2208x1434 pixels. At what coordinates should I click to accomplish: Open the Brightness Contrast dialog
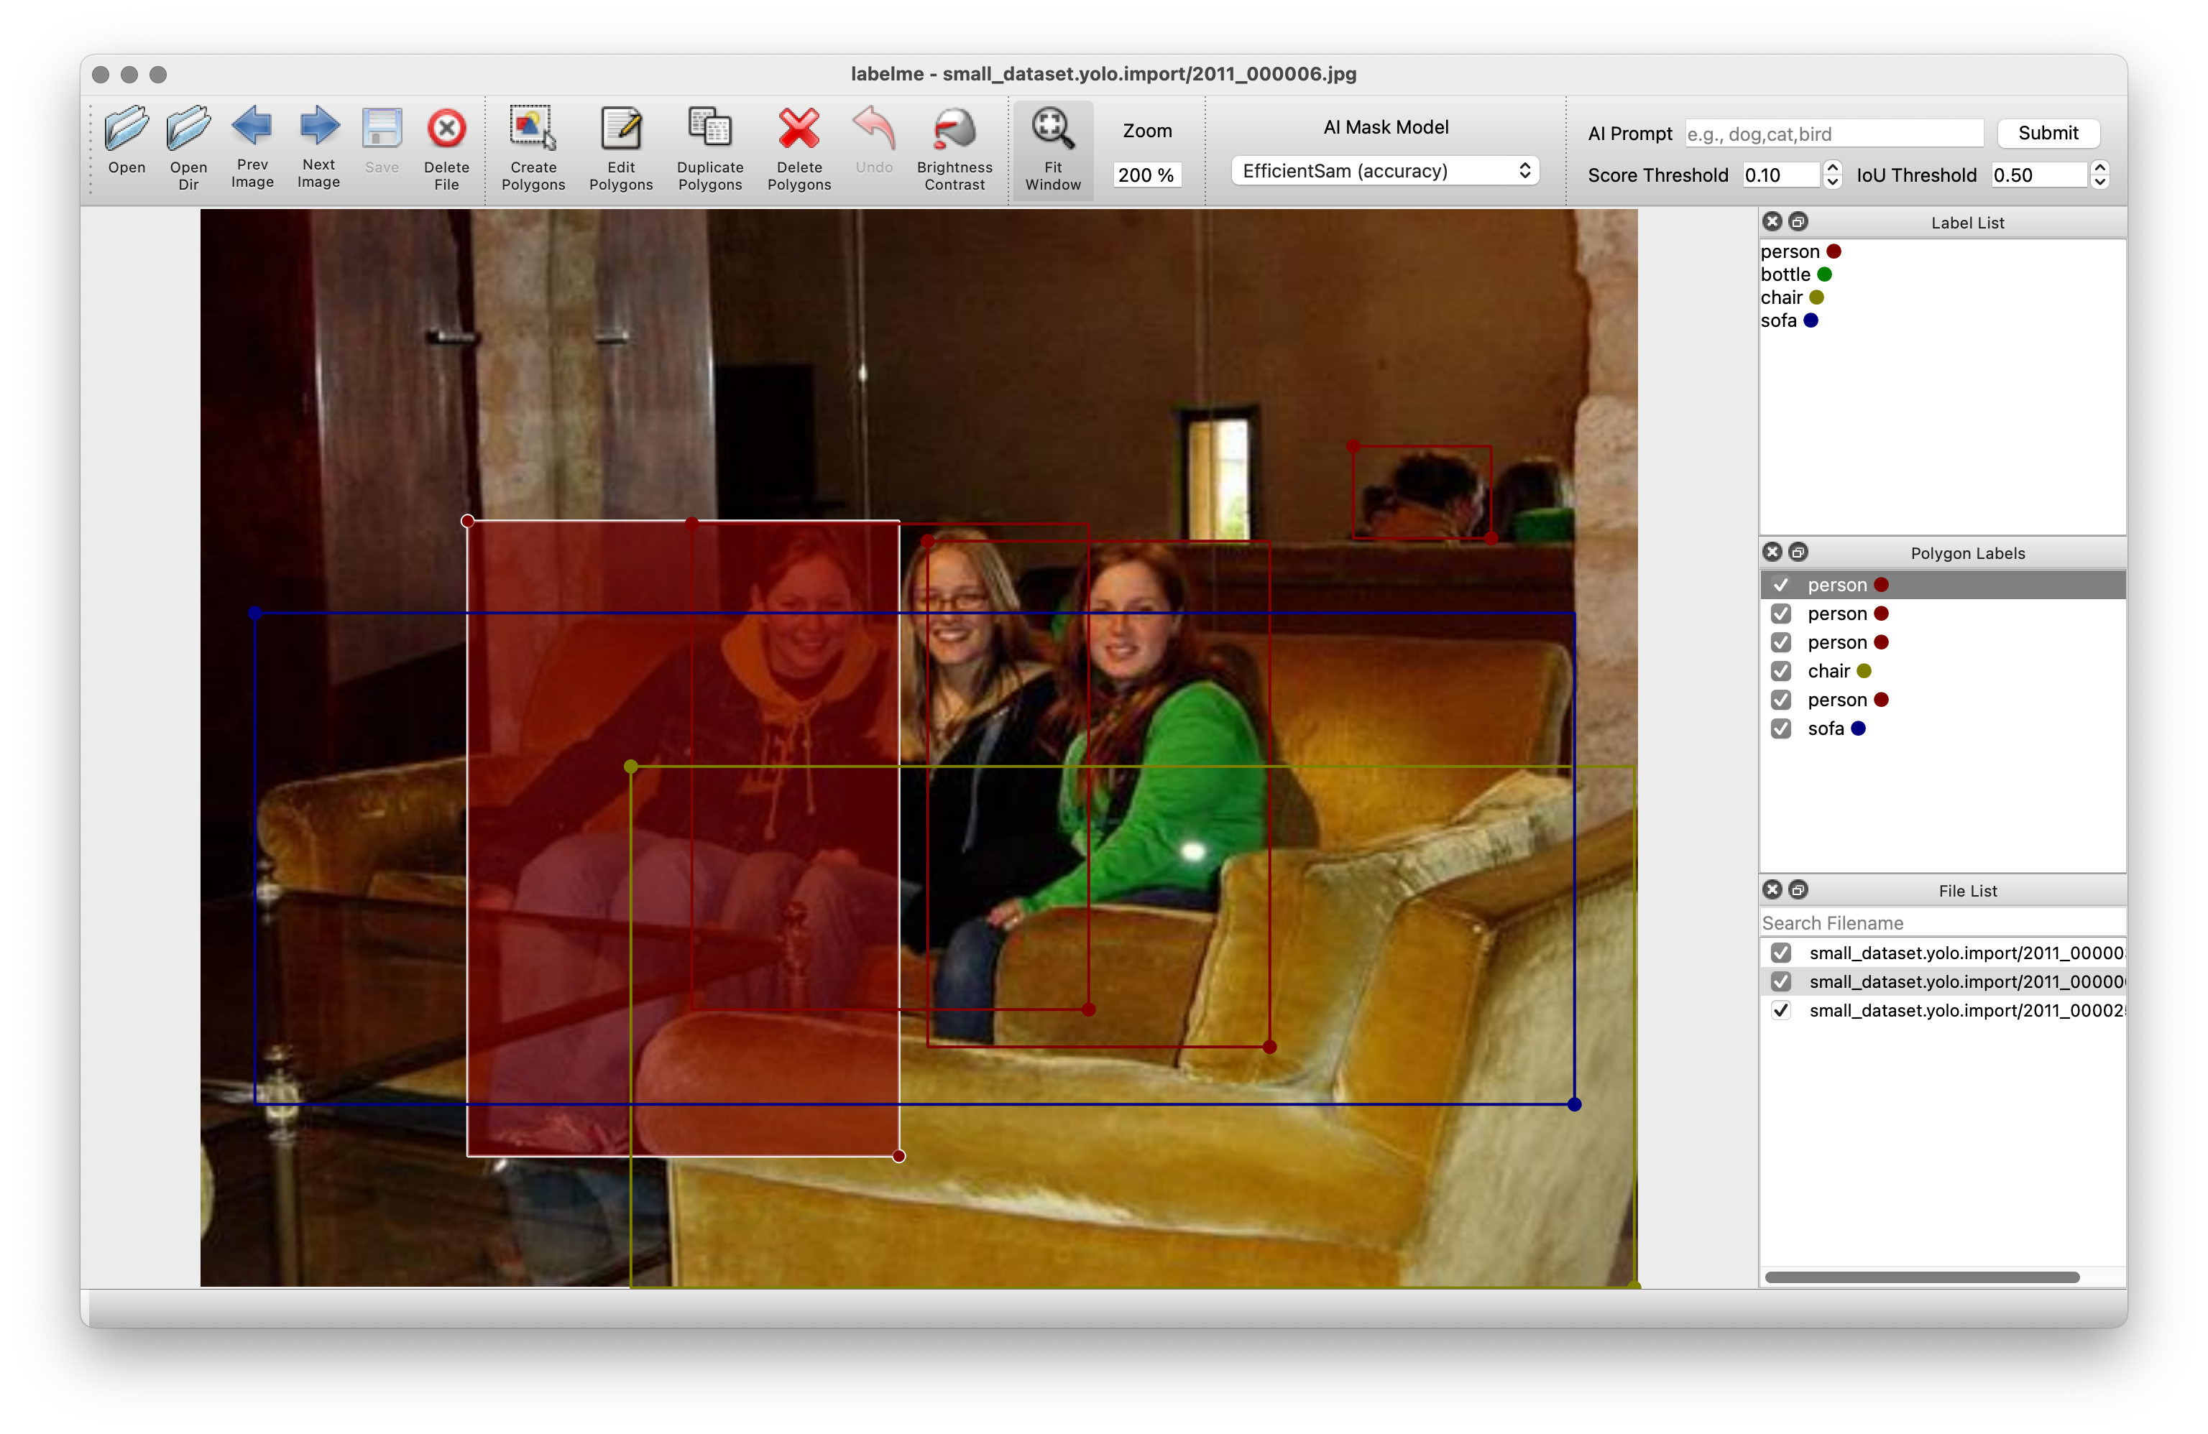coord(954,129)
